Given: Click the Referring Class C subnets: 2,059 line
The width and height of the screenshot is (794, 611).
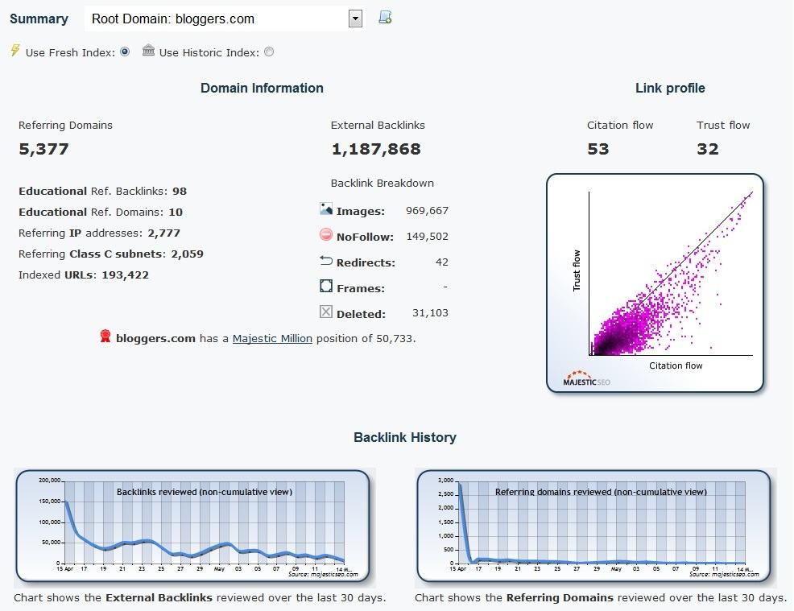Looking at the screenshot, I should coord(111,254).
